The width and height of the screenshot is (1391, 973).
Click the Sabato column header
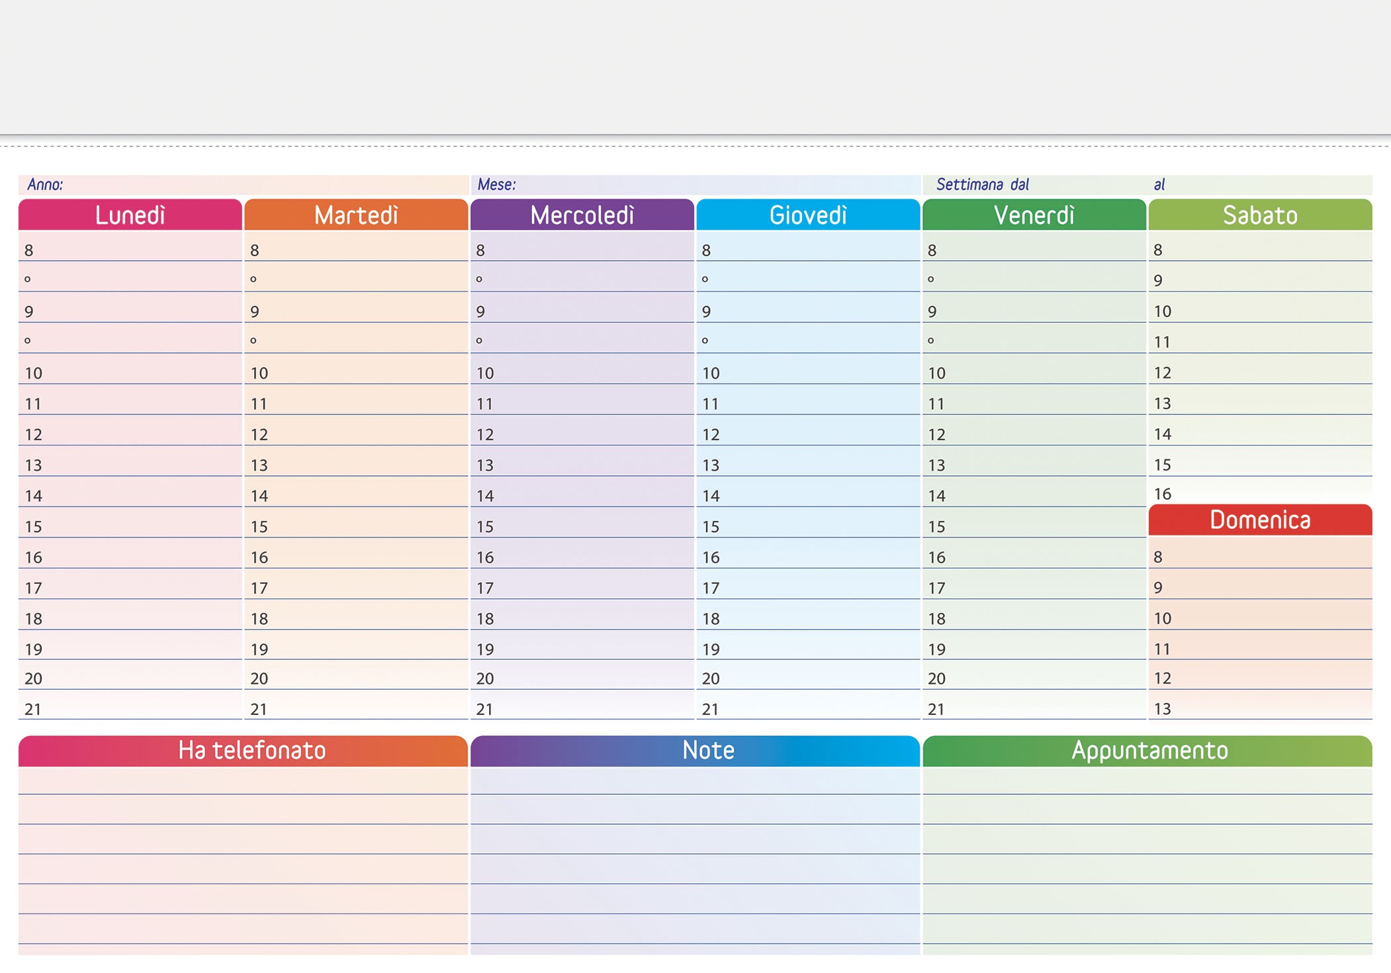point(1261,214)
